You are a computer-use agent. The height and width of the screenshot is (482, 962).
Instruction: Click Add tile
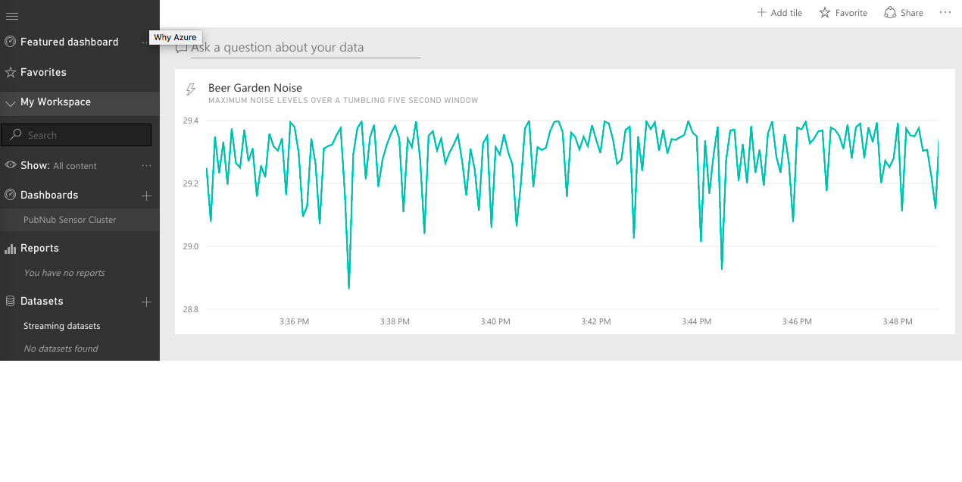(779, 12)
